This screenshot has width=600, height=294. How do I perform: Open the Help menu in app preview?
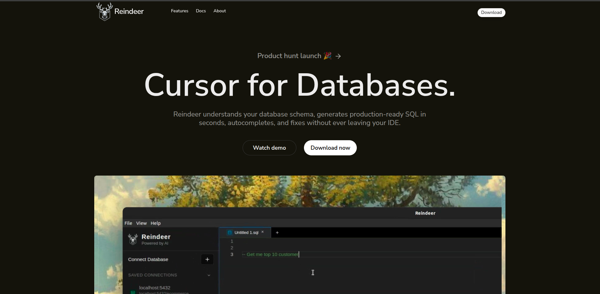click(x=156, y=223)
